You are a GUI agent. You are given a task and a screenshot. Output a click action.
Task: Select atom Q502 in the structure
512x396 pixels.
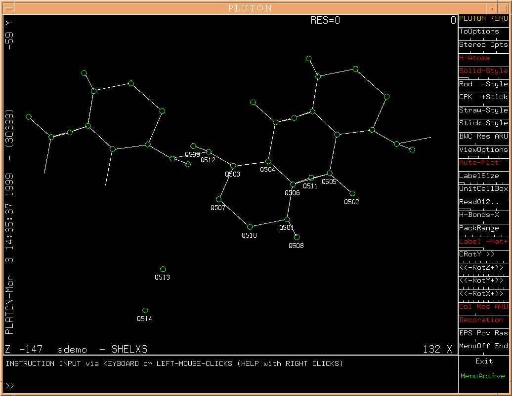352,193
